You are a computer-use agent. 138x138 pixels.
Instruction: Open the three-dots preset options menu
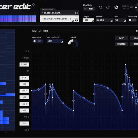tap(76, 17)
